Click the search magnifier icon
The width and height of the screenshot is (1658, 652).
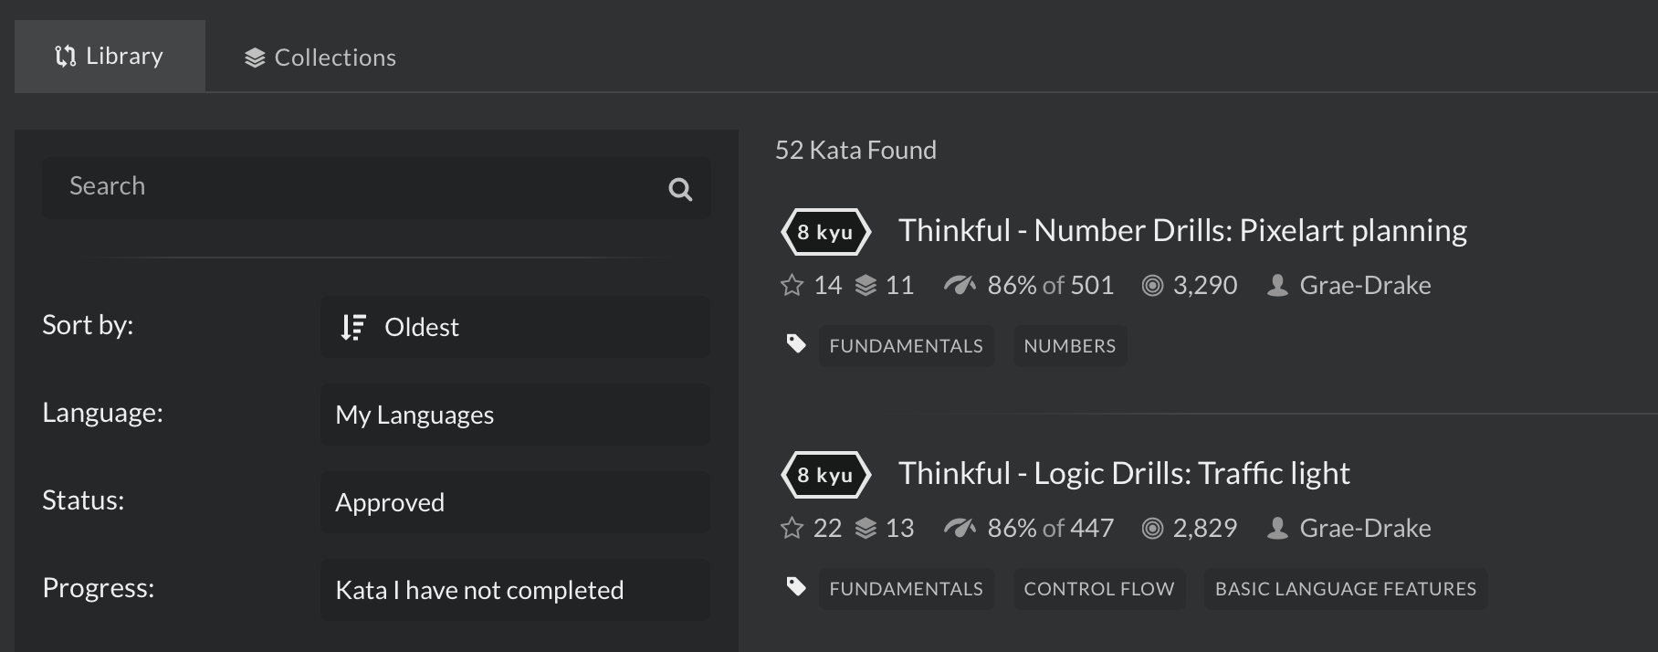click(680, 189)
